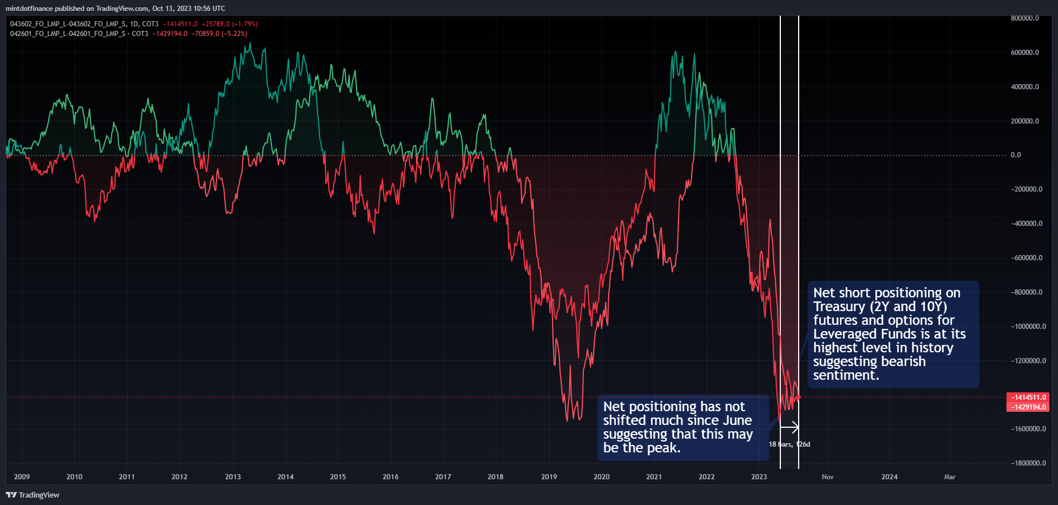Click the -1200000.0 axis value
This screenshot has height=505, width=1058.
(x=1028, y=361)
